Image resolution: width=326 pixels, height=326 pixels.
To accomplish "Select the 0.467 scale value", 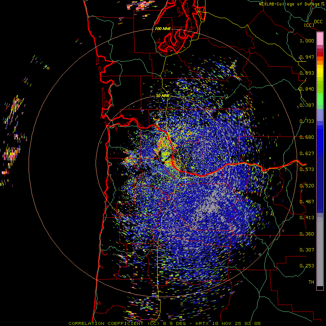I will coord(307,201).
